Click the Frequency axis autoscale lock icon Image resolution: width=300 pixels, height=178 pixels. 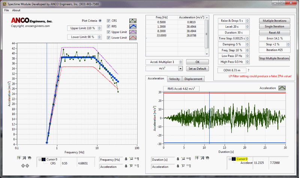pos(126,159)
